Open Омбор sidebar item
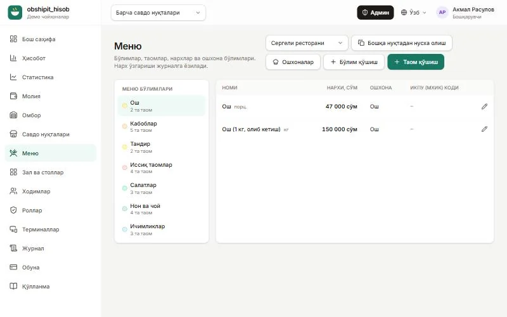507x317 pixels. point(51,115)
